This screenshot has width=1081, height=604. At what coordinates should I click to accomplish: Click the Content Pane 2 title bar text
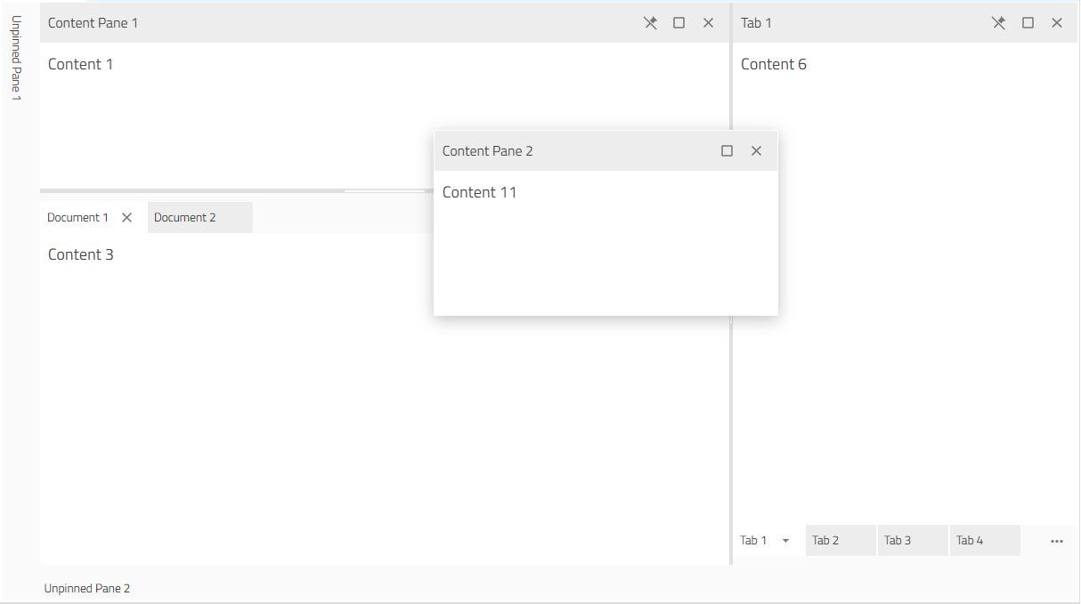(x=487, y=150)
